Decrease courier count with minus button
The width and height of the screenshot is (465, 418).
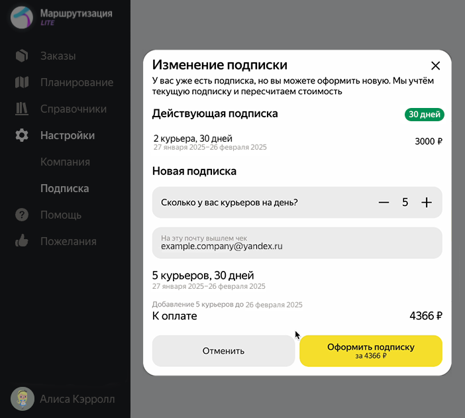click(x=384, y=203)
